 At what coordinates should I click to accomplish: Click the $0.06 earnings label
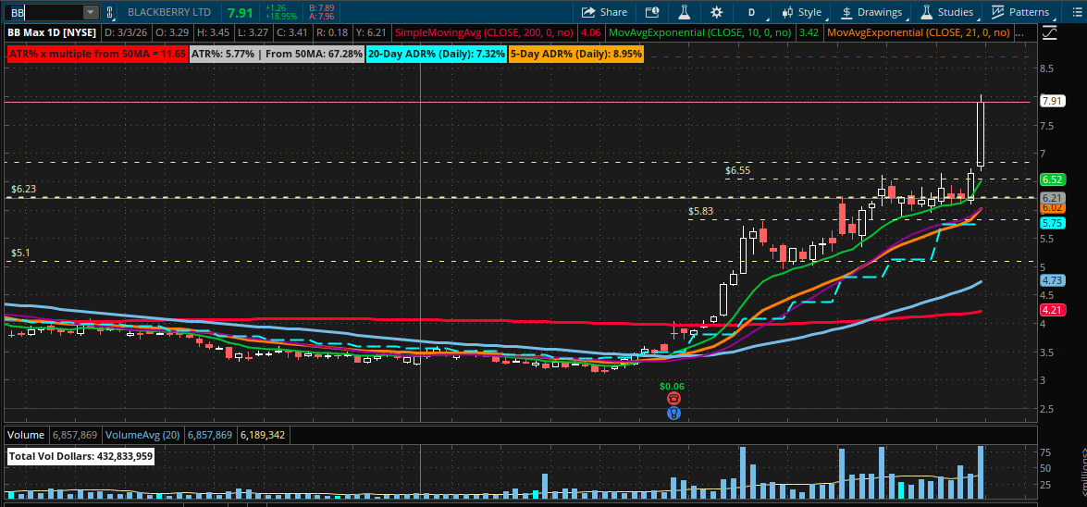(672, 386)
